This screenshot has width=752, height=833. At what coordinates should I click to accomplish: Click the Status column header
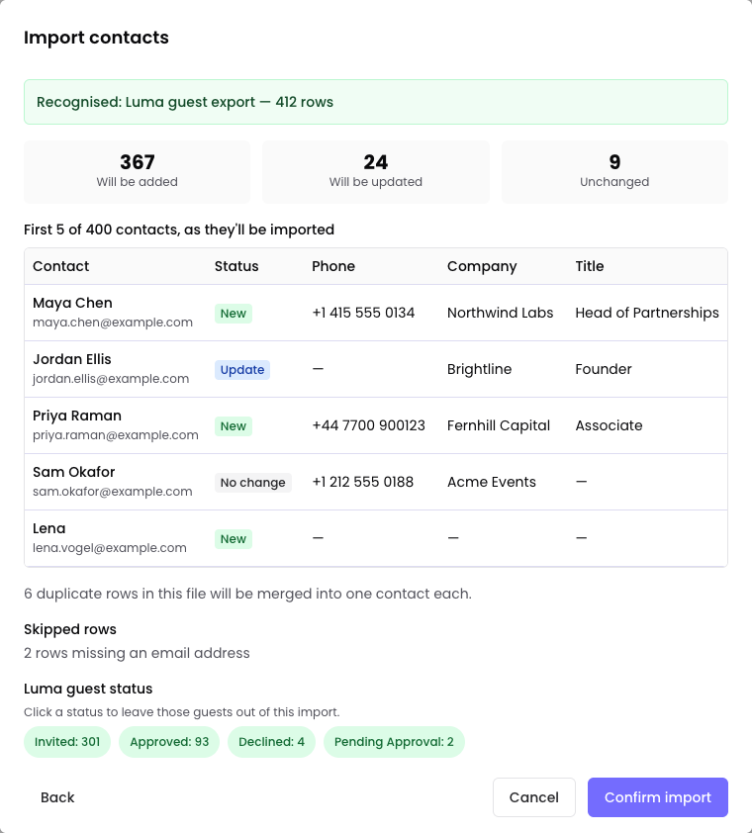point(236,266)
